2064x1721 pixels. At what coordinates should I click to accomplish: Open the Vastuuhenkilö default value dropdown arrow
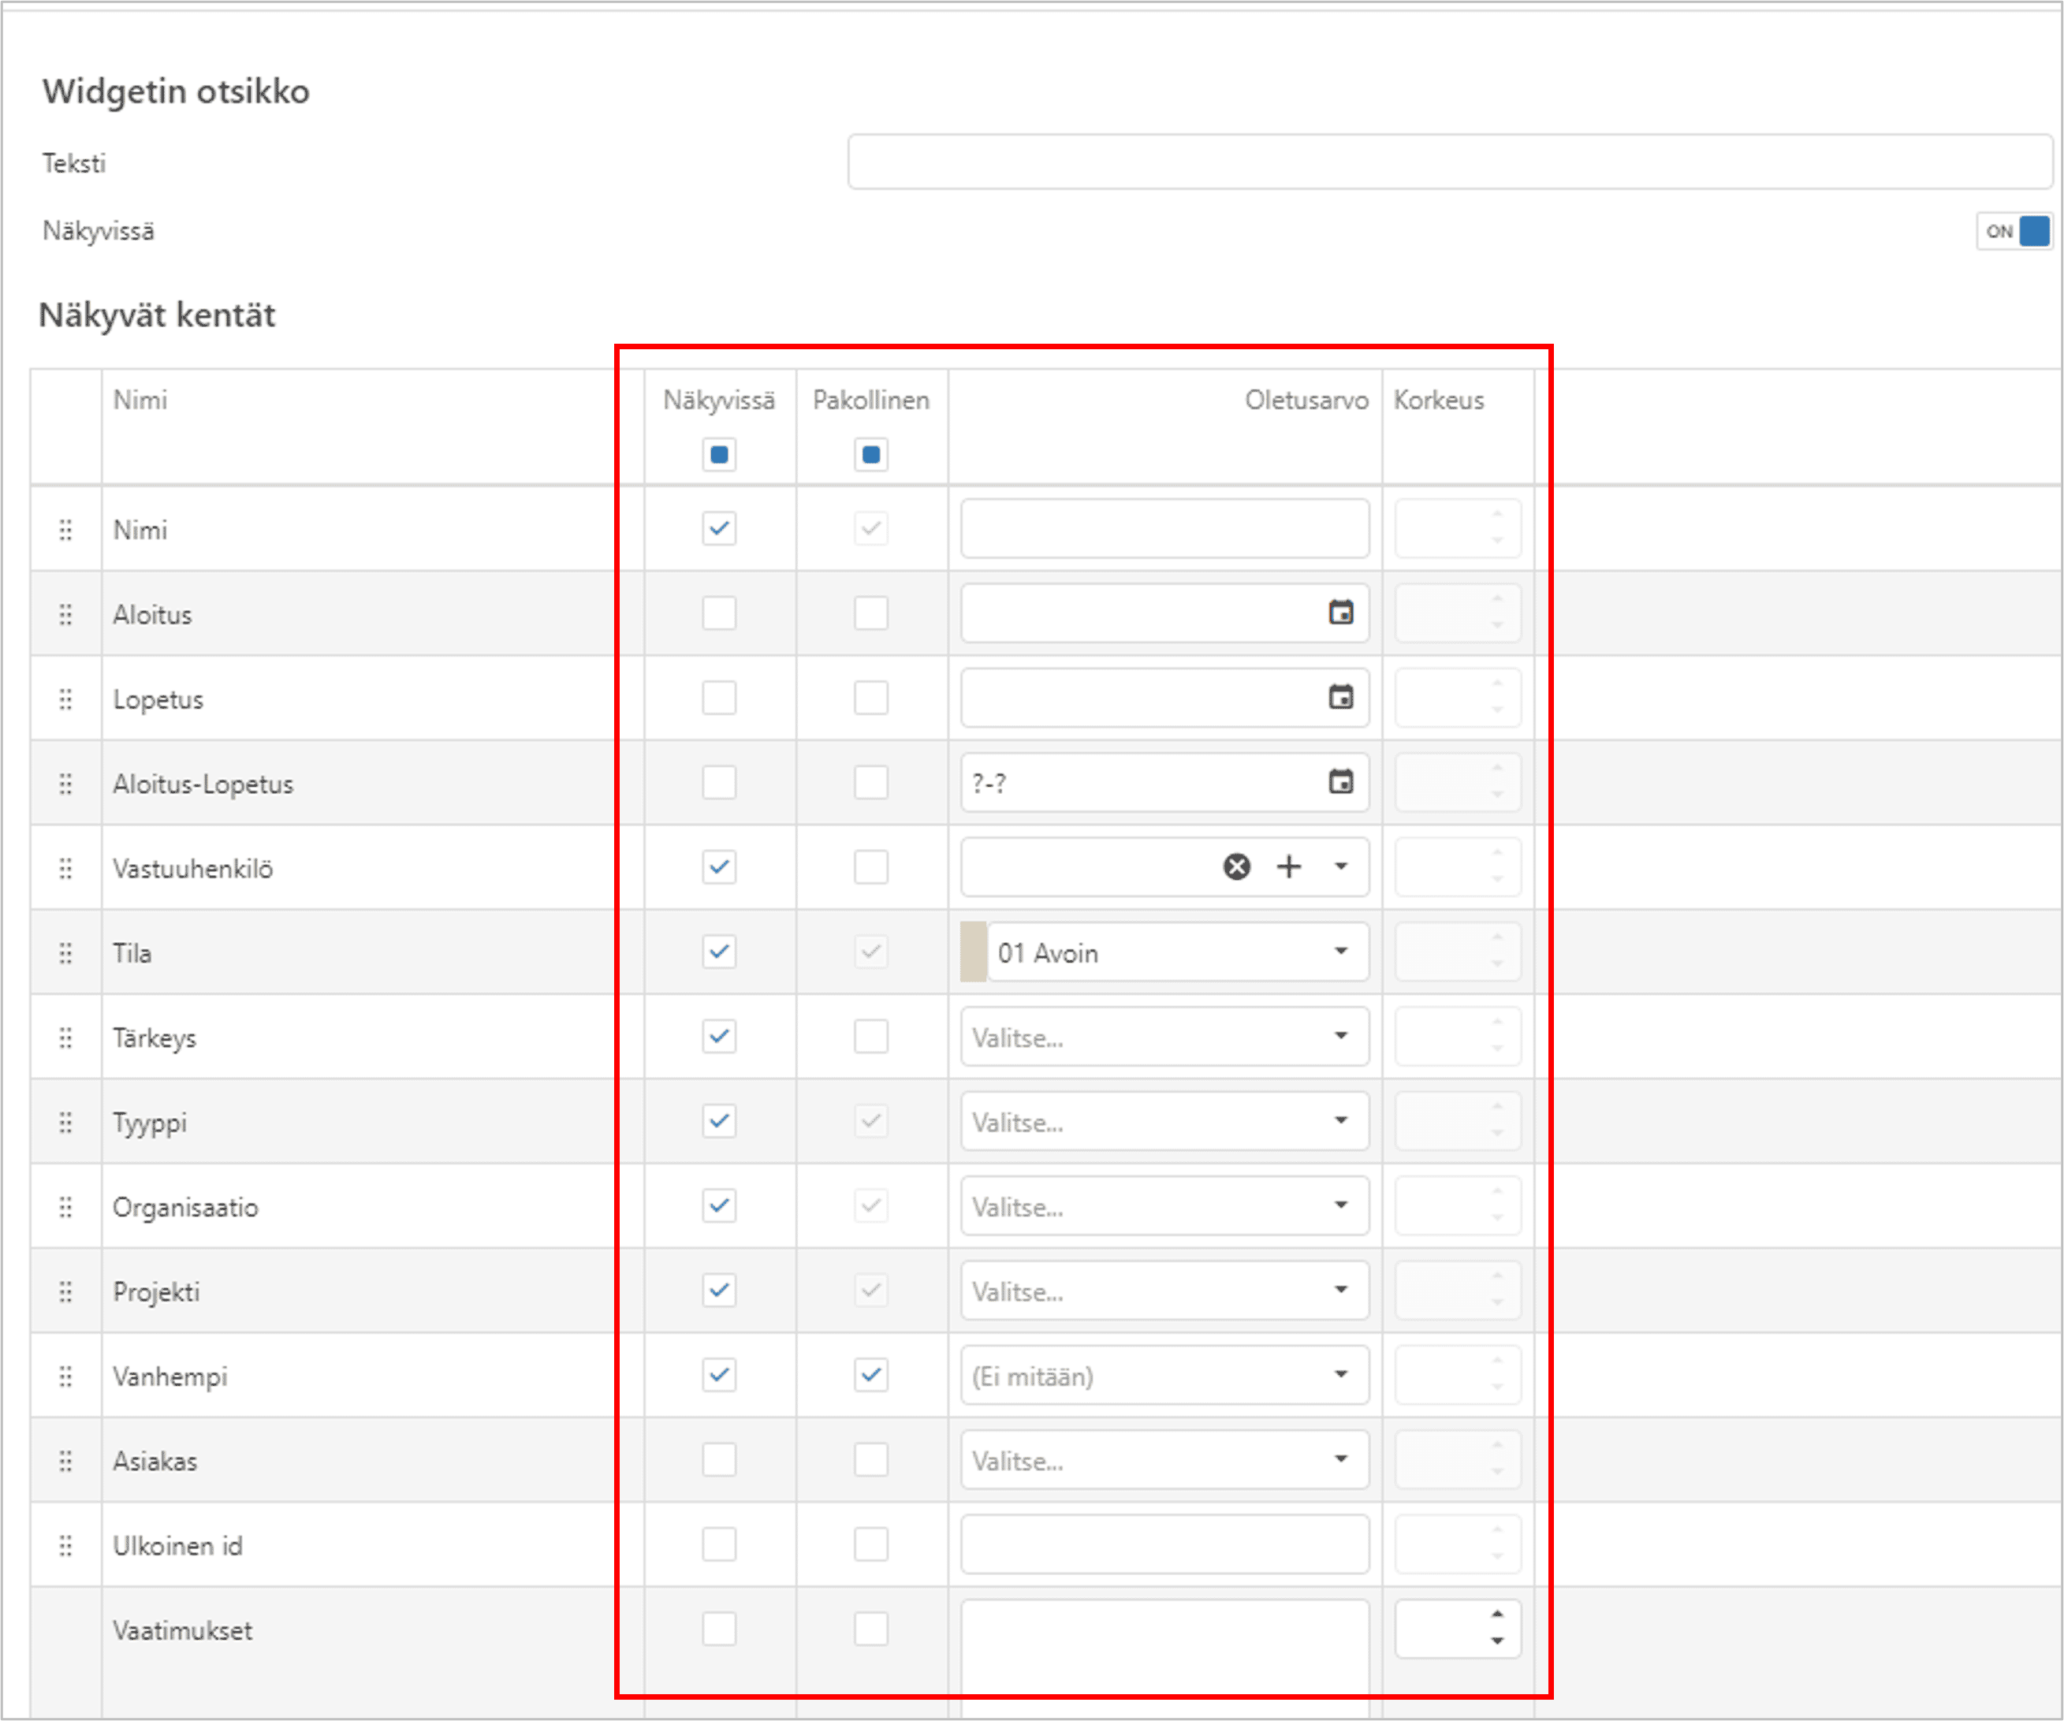(1340, 866)
